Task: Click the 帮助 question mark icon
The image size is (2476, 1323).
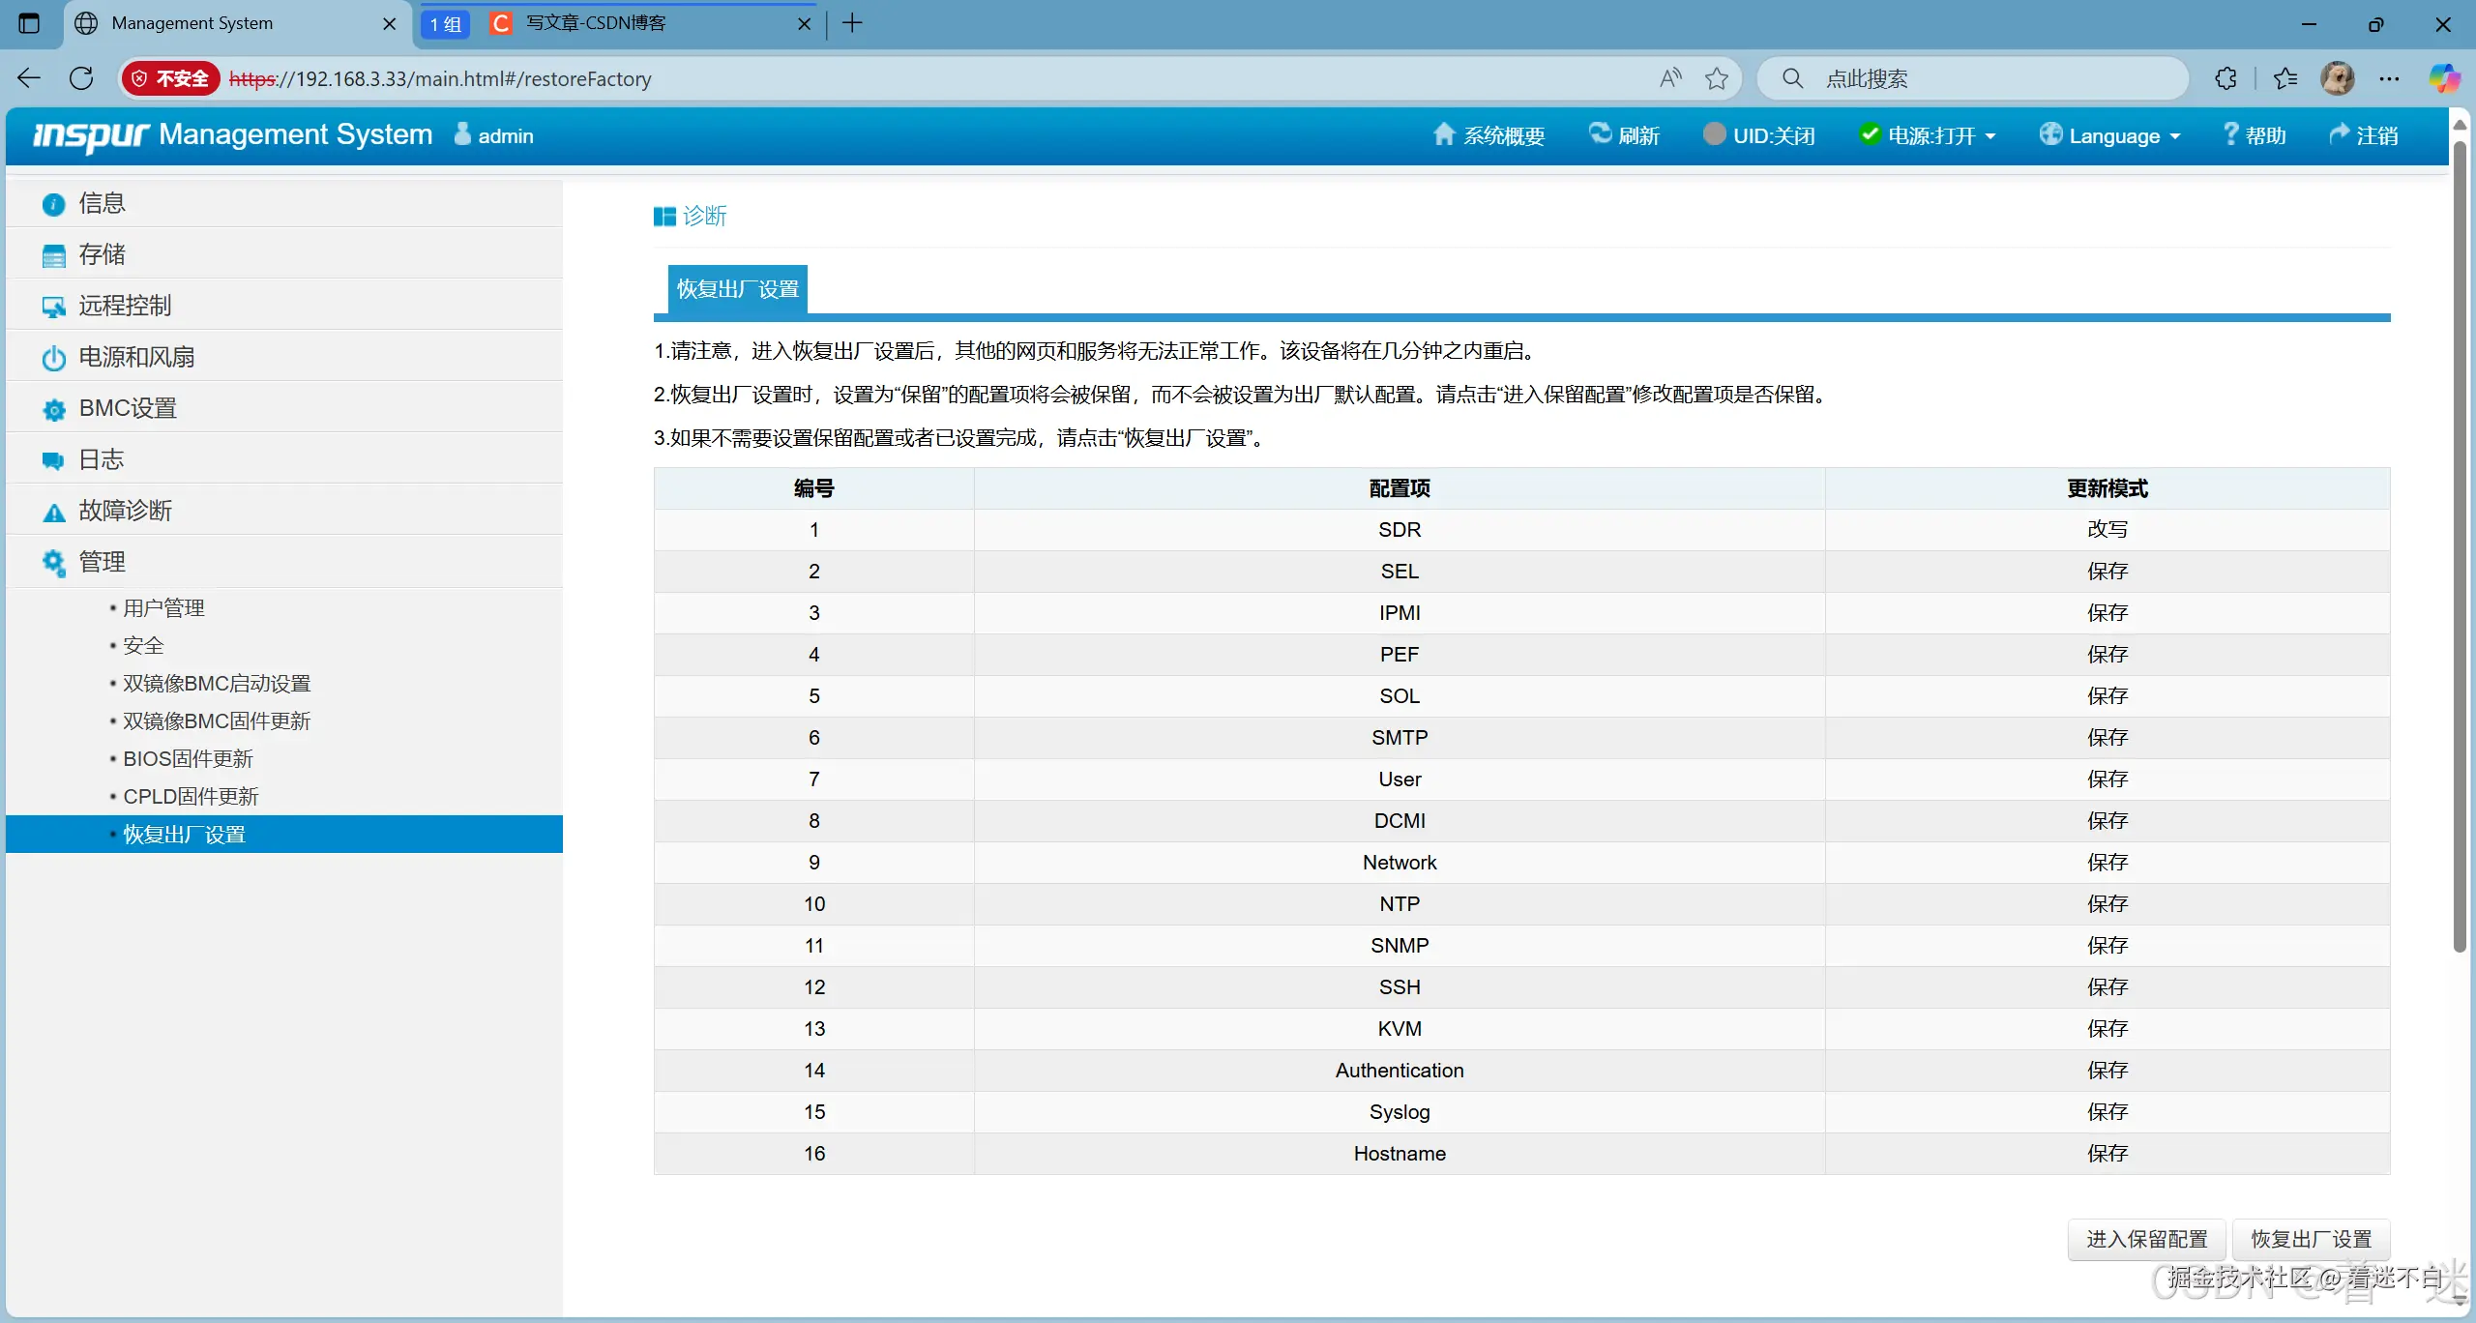Action: (x=2230, y=134)
